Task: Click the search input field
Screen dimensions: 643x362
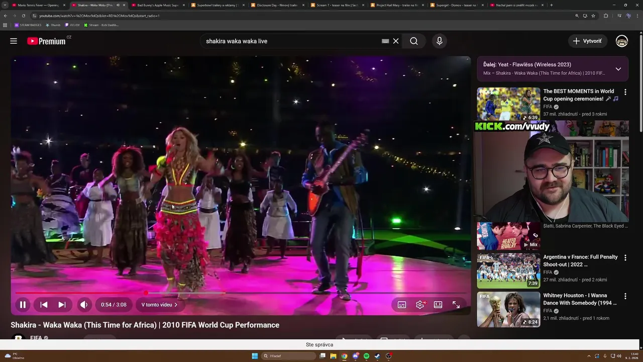Action: [x=291, y=41]
